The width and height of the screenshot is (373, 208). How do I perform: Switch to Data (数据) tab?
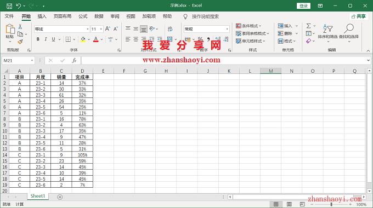(99, 16)
